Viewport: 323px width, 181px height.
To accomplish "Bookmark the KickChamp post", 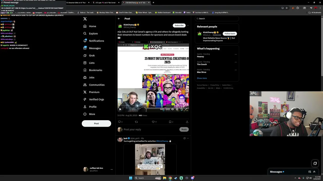I will click(170, 122).
